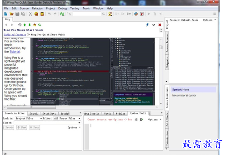Open the Debug menu
This screenshot has width=225, height=155.
pos(62,8)
